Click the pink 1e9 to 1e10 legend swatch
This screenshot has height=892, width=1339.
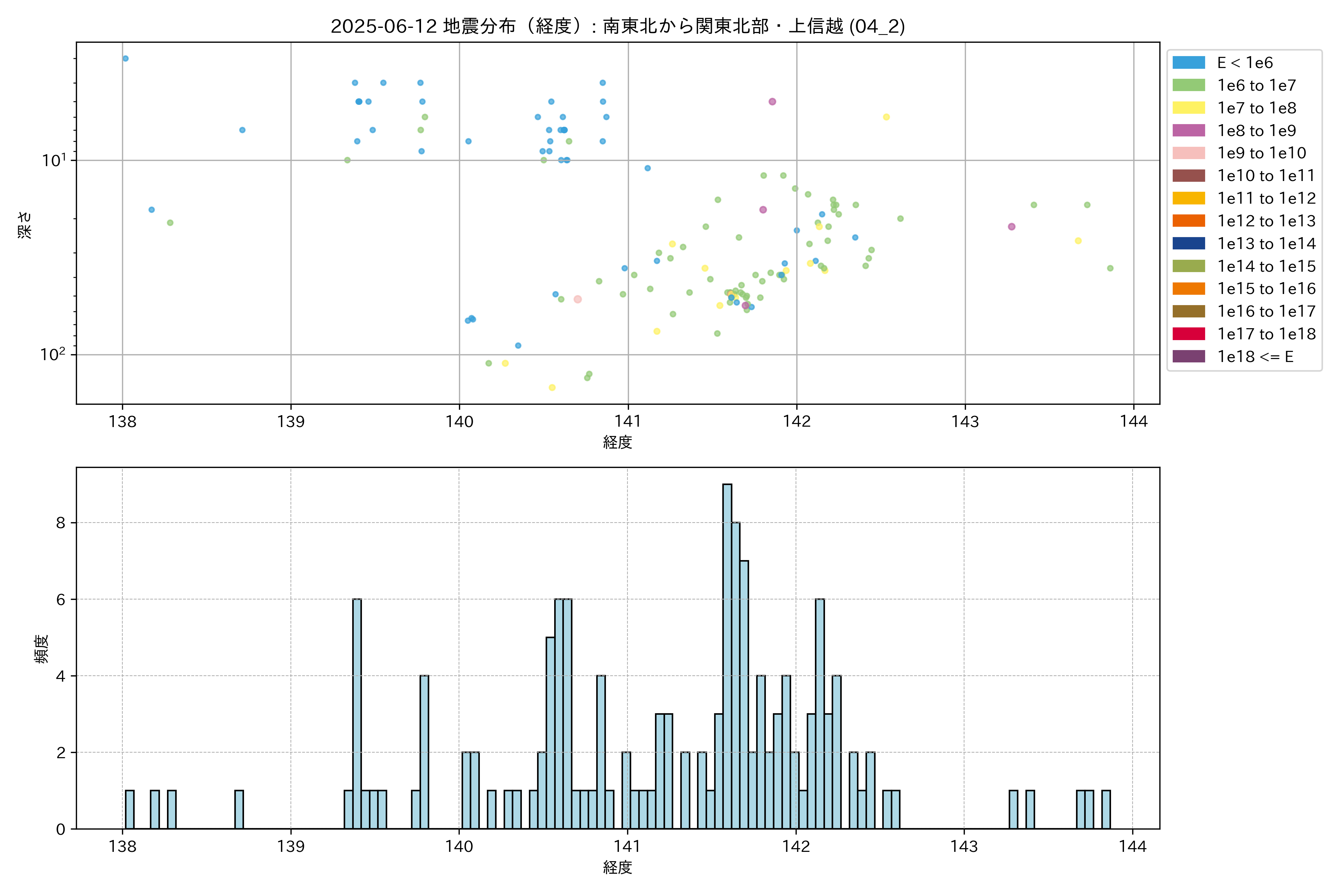(1189, 153)
